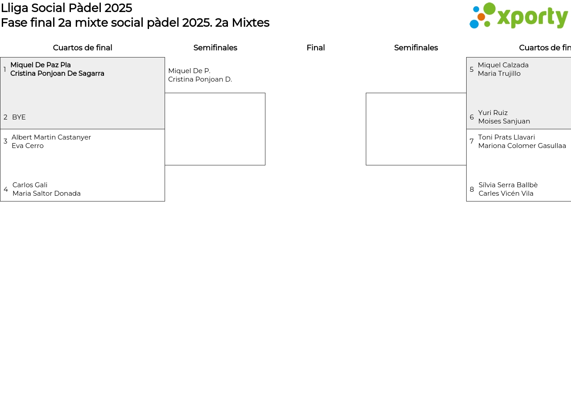Select Sílvia Serra Ballbè team
This screenshot has height=399, width=571.
coord(508,189)
